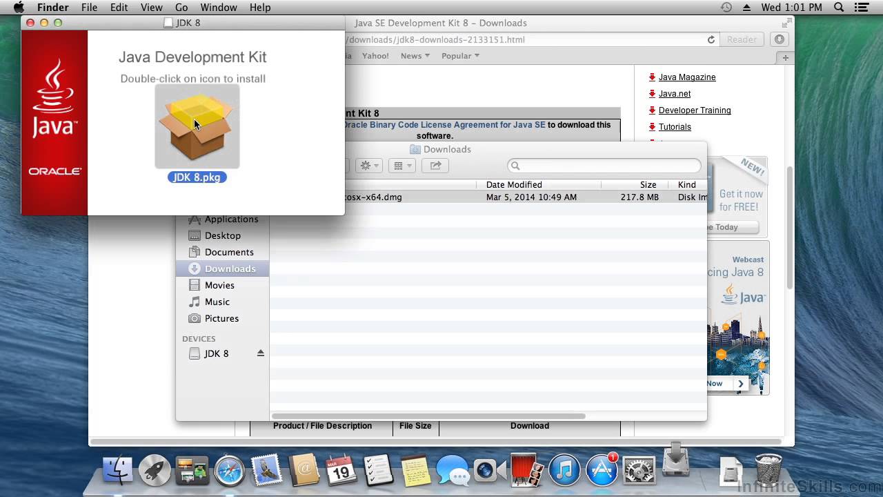Select JDK 8 device in sidebar
Image resolution: width=883 pixels, height=497 pixels.
point(216,353)
